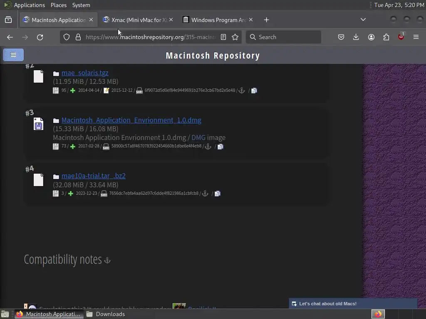Screen dimensions: 426x319
Task: Select Macintosh Applicati... taskbar button
Action: [x=48, y=314]
